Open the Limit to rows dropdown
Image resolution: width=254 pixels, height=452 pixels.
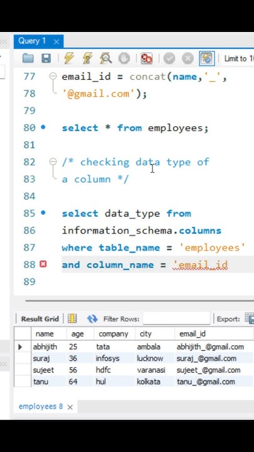239,58
